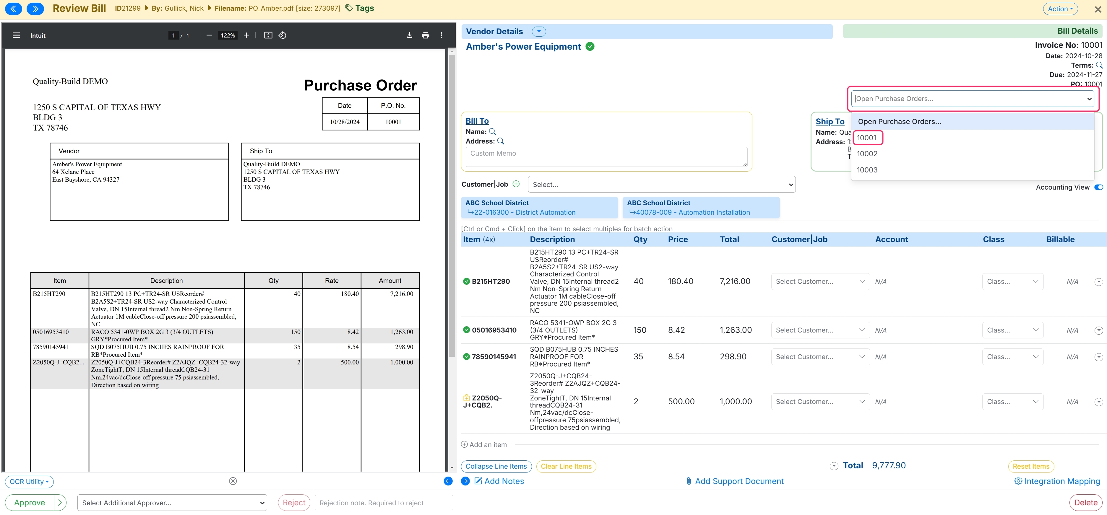Zoom out the PDF with minus icon
The height and width of the screenshot is (515, 1107).
click(209, 35)
